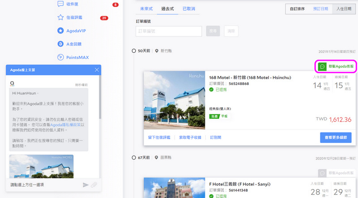Image resolution: width=358 pixels, height=198 pixels.
Task: Open the inbox envelope icon
Action: [60, 4]
